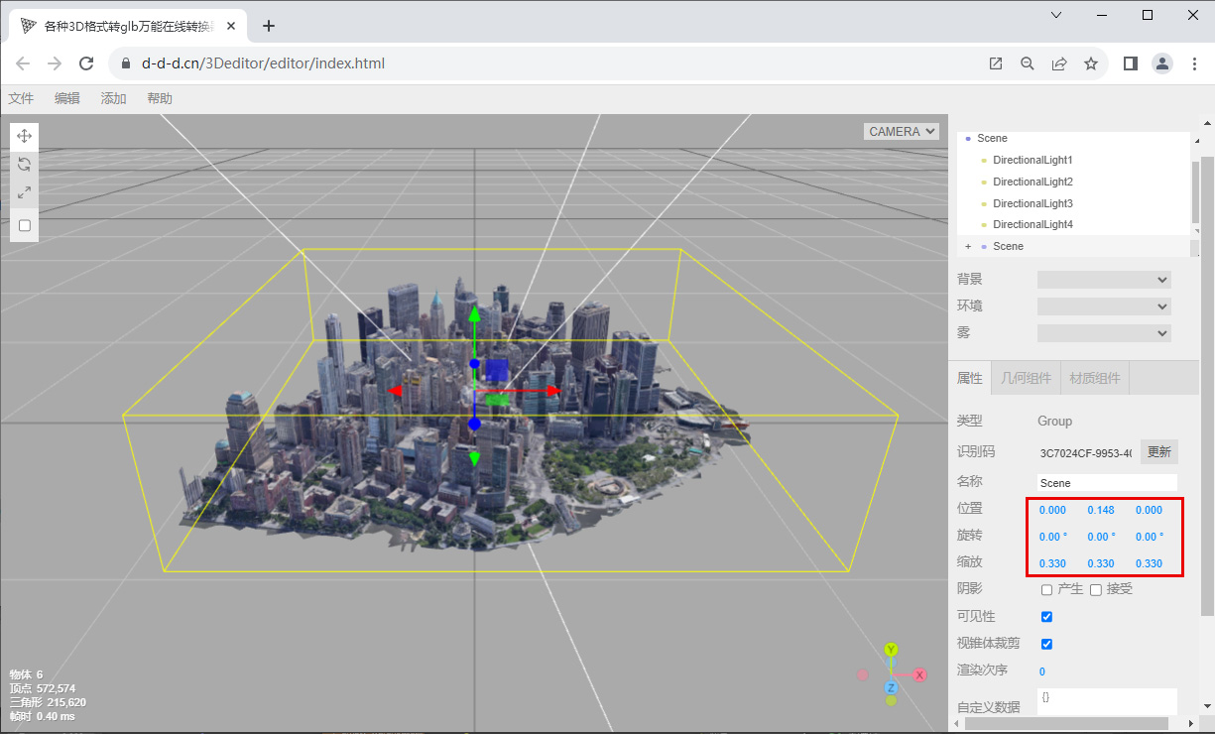Switch to the 属性 tab
This screenshot has height=734, width=1215.
969,378
